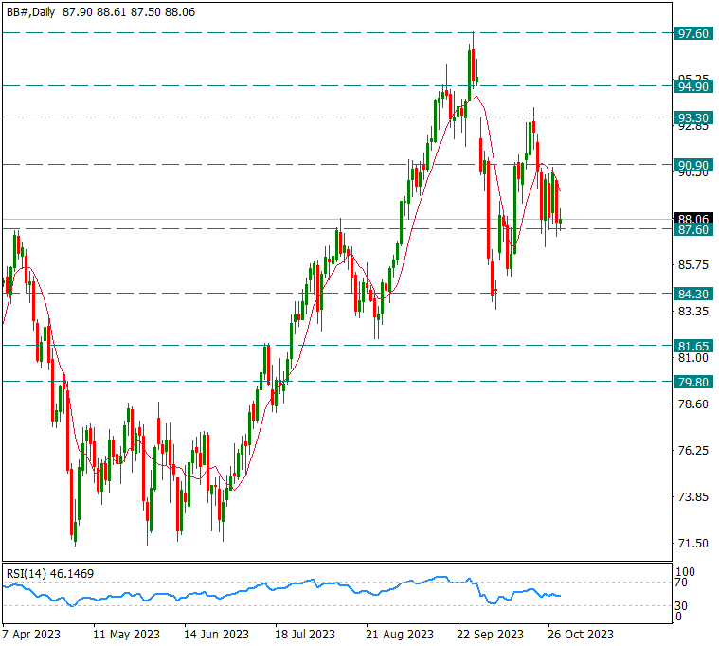
Task: Click the 7 Apr 2023 date label
Action: [31, 635]
